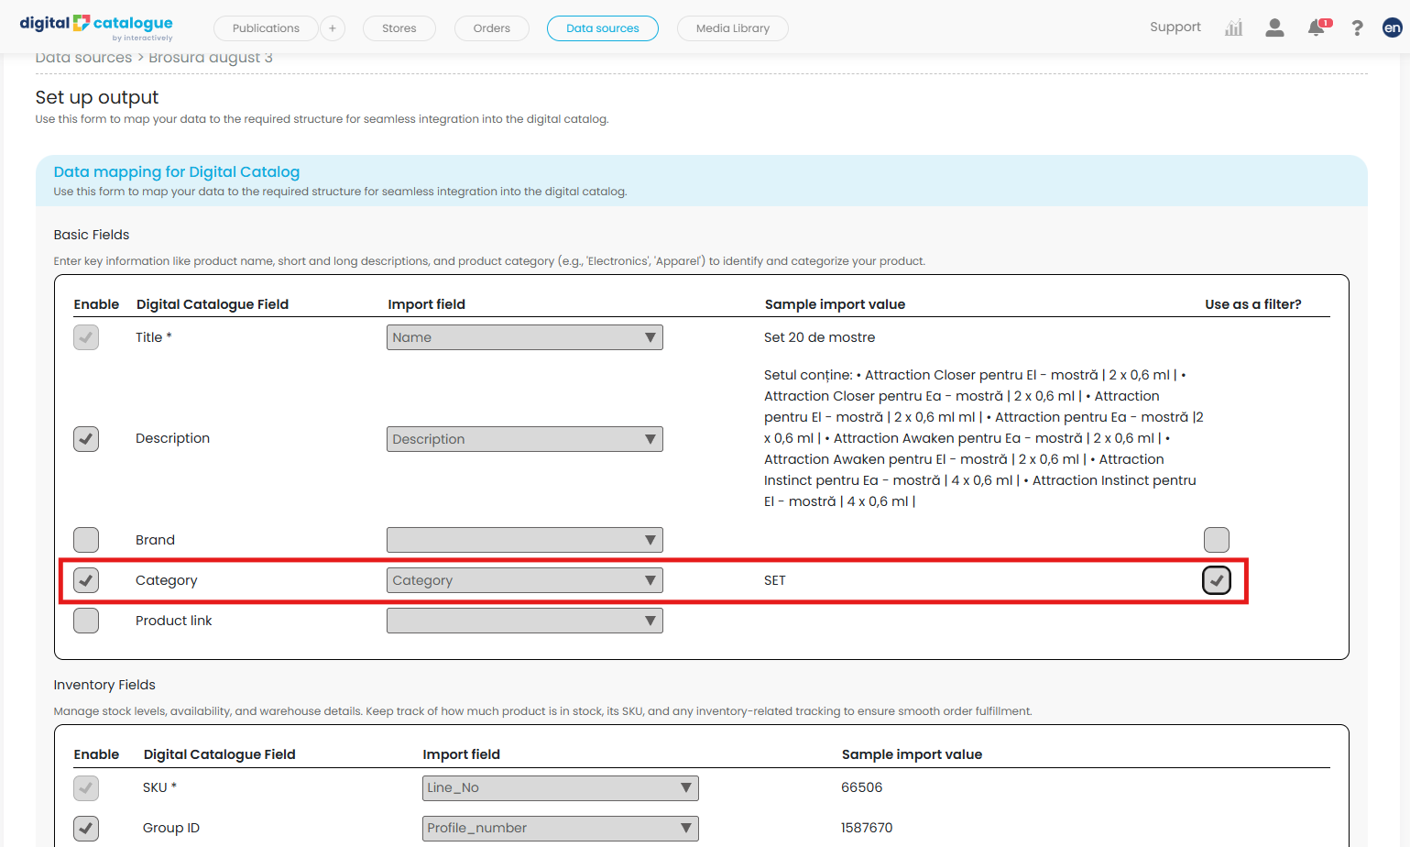Open the Profile_number import field dropdown

tap(560, 828)
